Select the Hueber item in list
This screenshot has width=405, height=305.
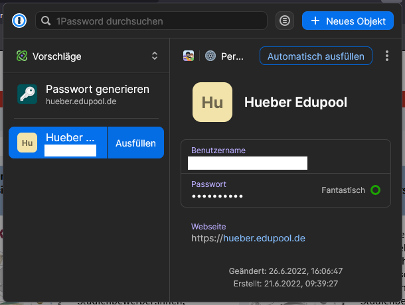(58, 143)
